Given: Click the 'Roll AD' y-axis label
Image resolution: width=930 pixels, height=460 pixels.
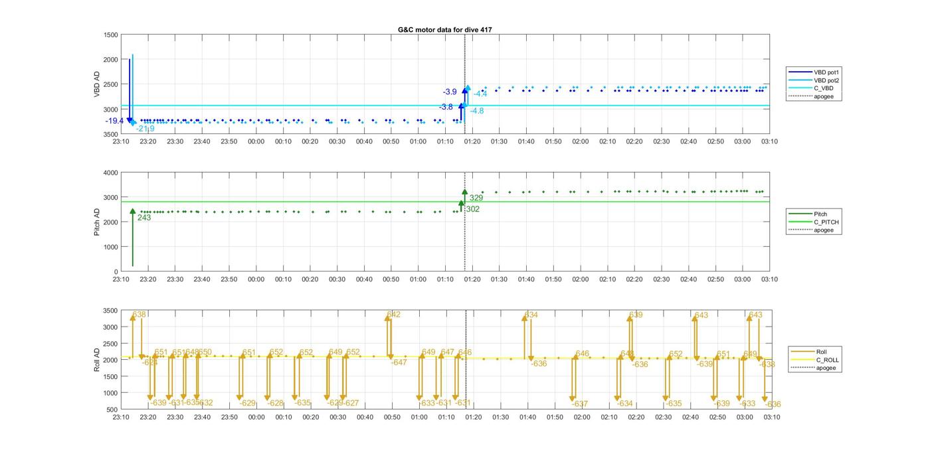Looking at the screenshot, I should (x=97, y=359).
